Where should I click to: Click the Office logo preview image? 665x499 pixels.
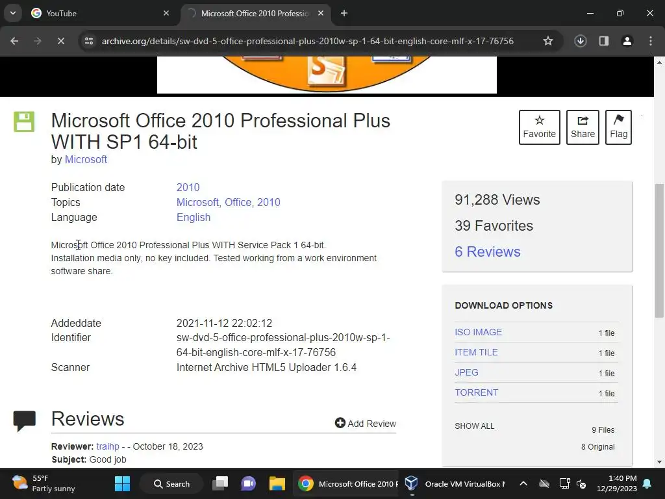[327, 75]
